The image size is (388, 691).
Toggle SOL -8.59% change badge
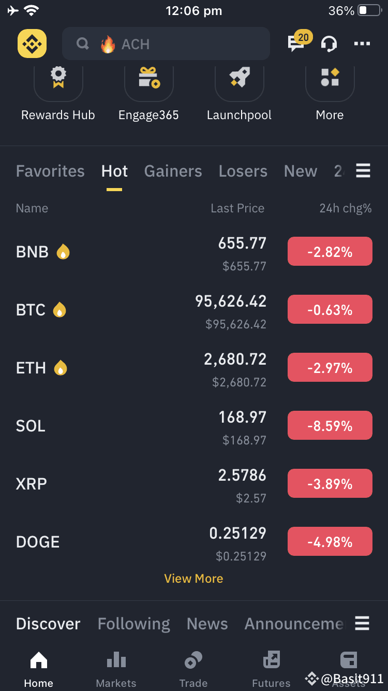[x=330, y=426]
